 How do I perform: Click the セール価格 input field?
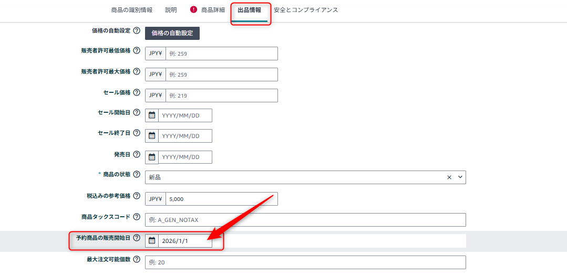(221, 95)
